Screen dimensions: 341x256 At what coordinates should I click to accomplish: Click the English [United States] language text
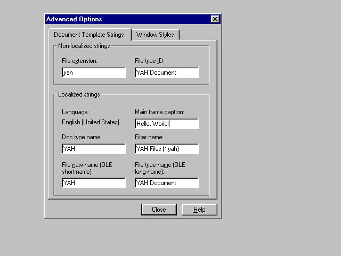tap(91, 122)
